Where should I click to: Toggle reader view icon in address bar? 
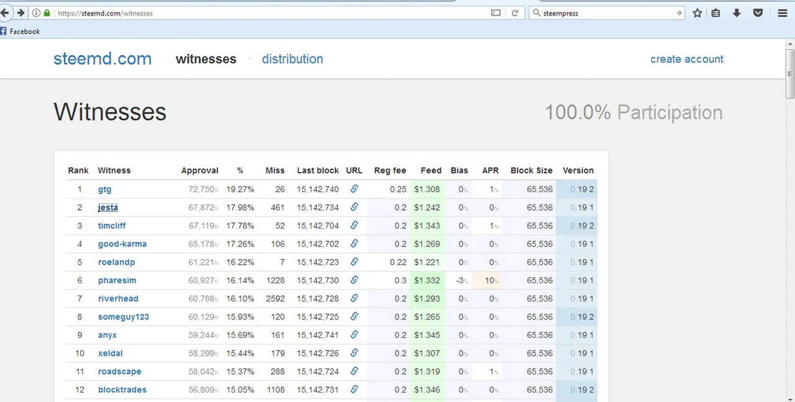click(x=496, y=13)
